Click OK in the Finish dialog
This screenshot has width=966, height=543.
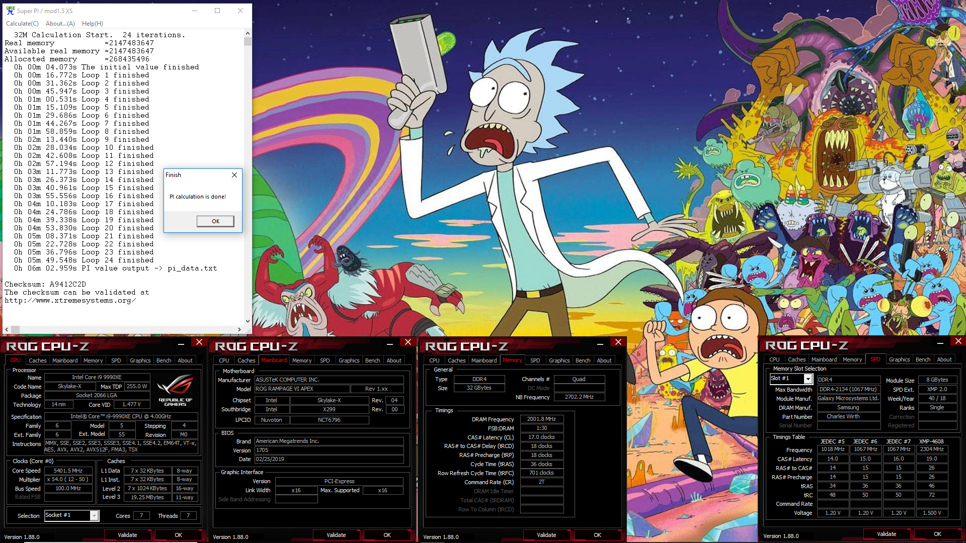pos(215,221)
